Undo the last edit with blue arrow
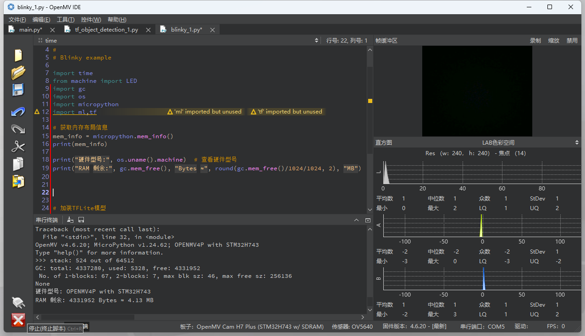The height and width of the screenshot is (336, 585). 18,112
